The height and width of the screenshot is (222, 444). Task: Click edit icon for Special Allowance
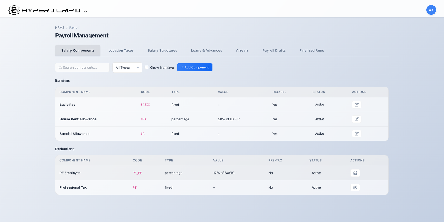pos(356,134)
